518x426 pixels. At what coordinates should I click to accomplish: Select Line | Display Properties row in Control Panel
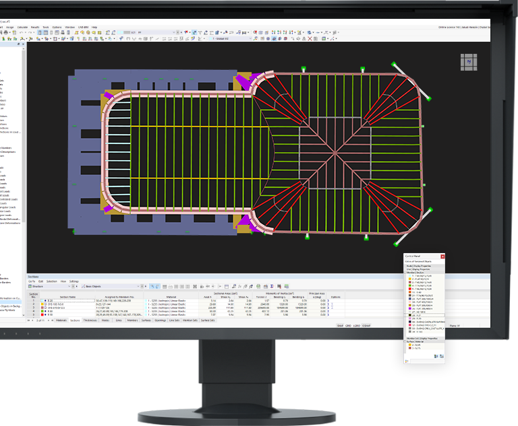coord(424,269)
